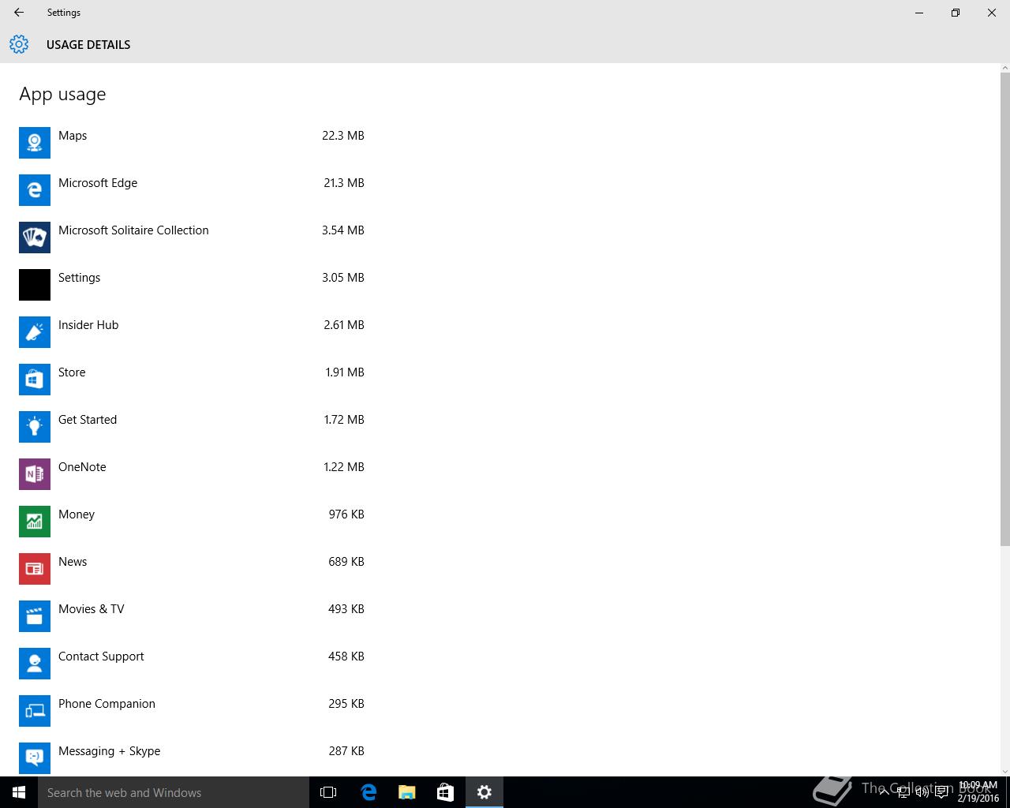Click the Store label in app list
This screenshot has height=808, width=1010.
point(72,372)
